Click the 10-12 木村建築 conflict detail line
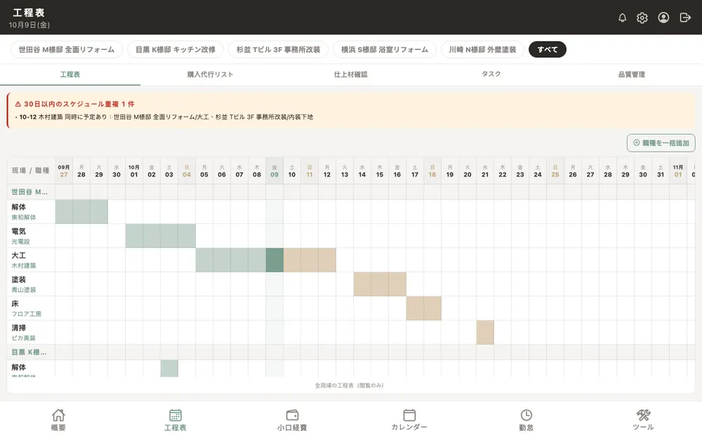The height and width of the screenshot is (439, 702). (x=164, y=117)
